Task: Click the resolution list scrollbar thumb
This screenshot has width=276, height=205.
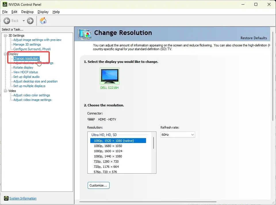Action: tap(154, 143)
